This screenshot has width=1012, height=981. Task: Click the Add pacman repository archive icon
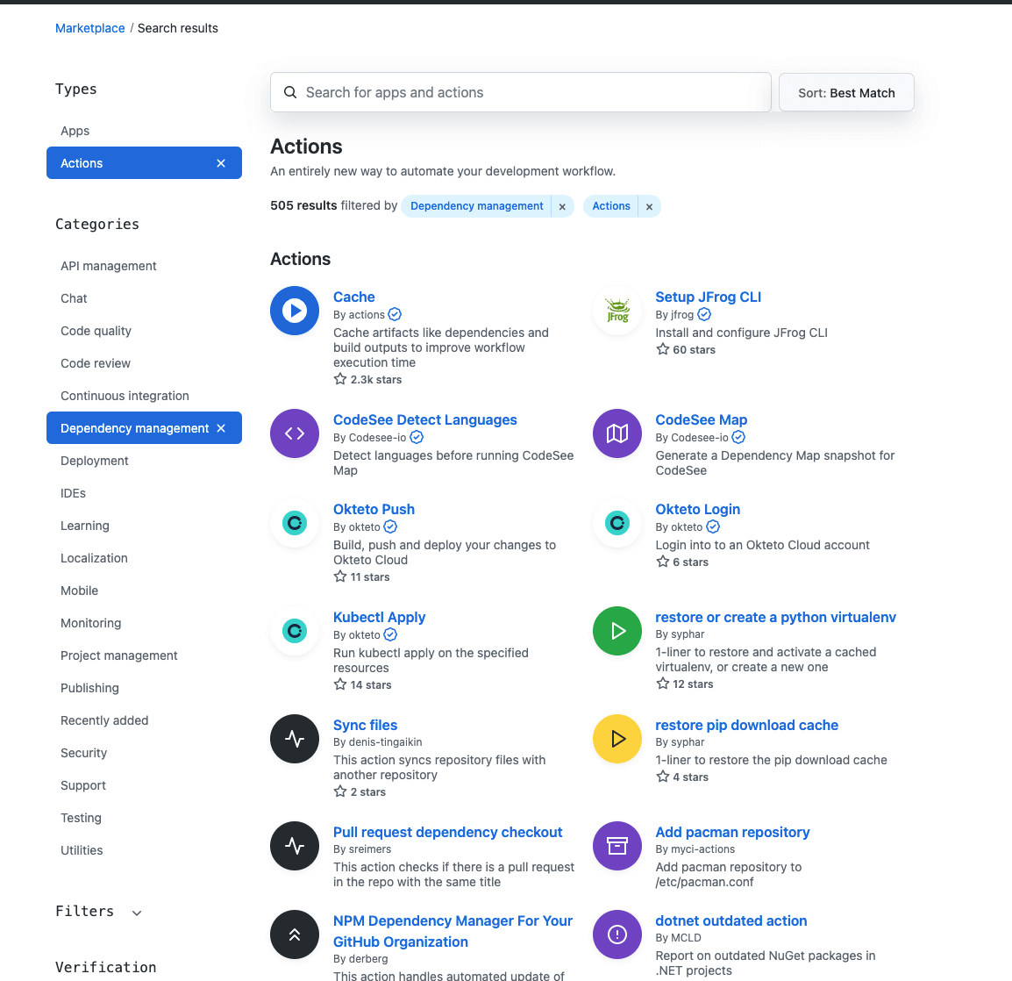pos(617,846)
